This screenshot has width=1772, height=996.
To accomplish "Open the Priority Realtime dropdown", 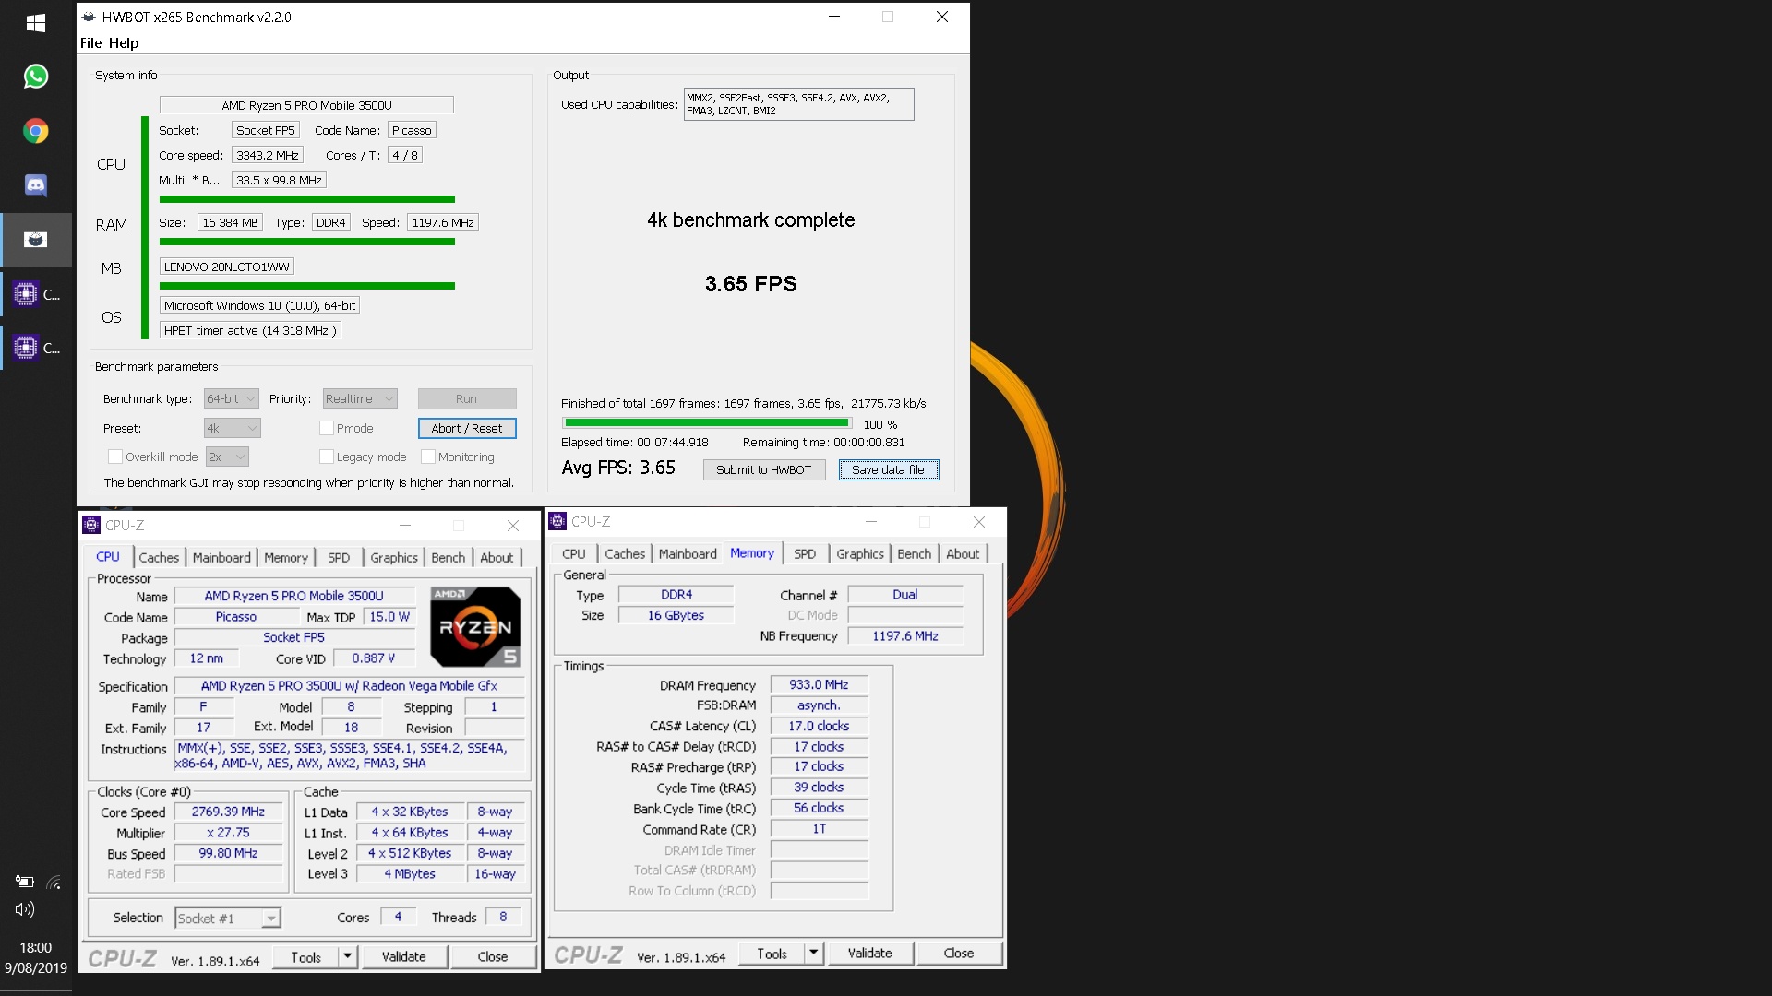I will coord(360,398).
